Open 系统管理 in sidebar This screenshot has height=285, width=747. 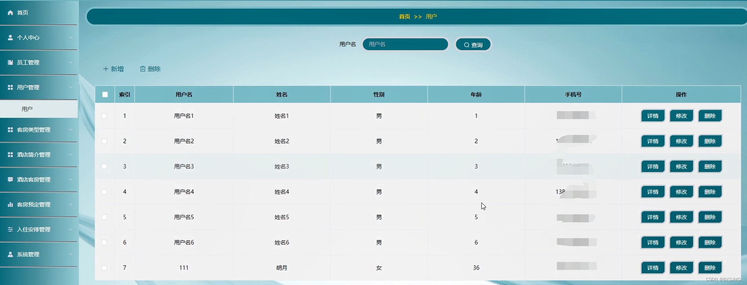[39, 254]
